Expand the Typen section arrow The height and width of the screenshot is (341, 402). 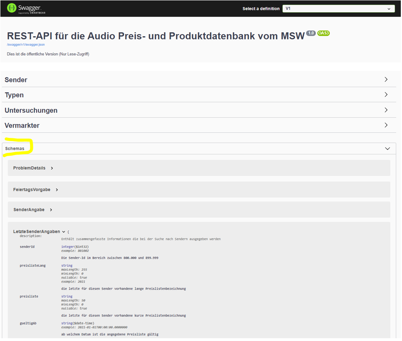pyautogui.click(x=386, y=95)
